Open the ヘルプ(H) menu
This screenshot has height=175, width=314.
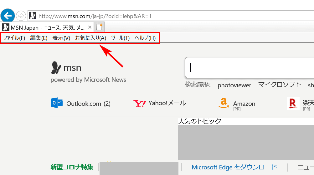145,38
